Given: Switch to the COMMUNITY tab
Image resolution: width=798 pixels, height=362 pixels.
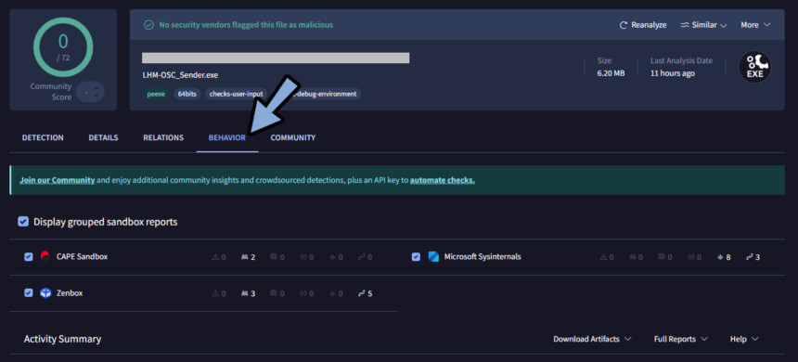Looking at the screenshot, I should (292, 137).
